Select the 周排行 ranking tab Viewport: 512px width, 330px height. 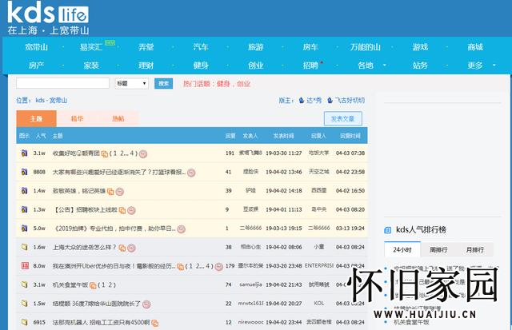click(439, 249)
